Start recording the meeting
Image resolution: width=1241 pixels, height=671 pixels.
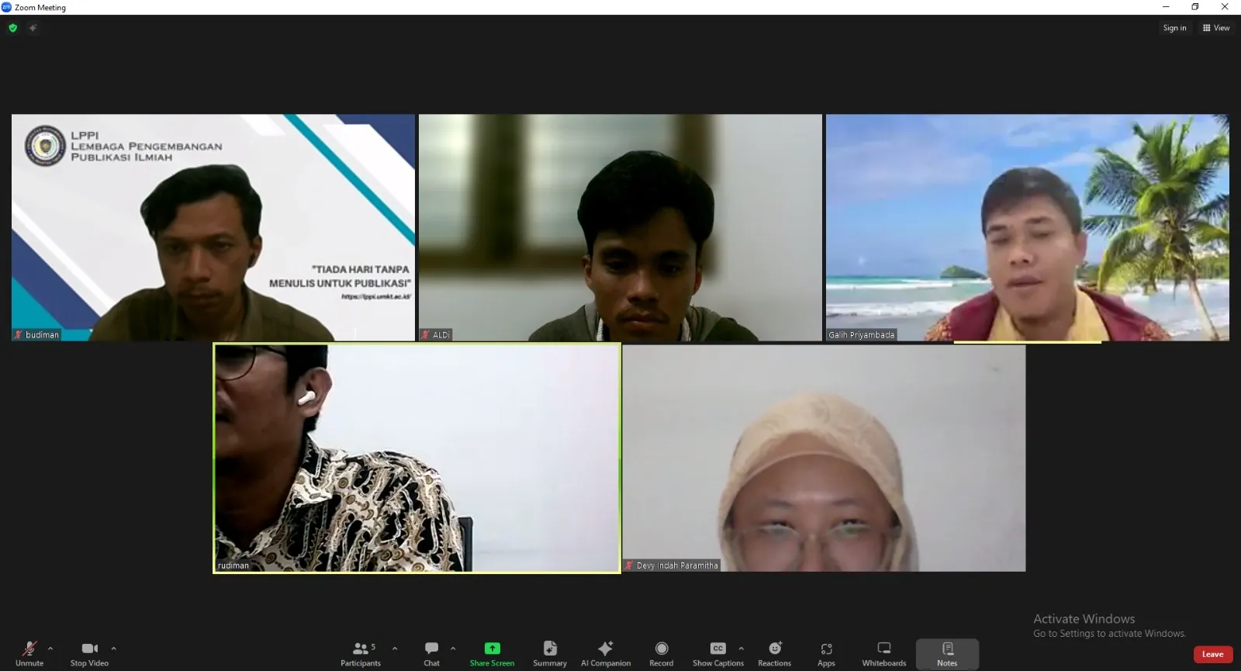662,653
